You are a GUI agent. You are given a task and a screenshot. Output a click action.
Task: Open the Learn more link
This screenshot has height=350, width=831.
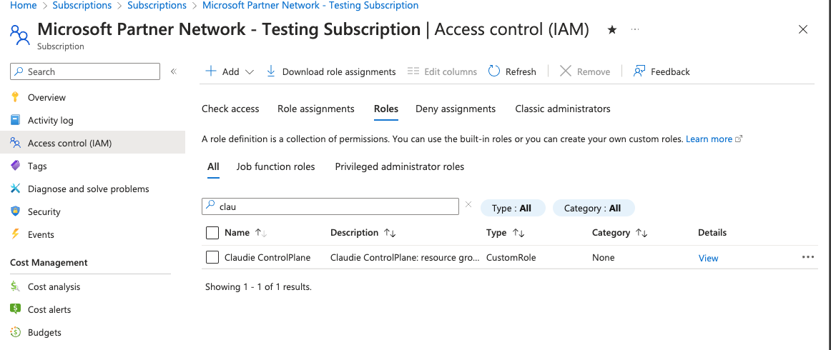[709, 139]
